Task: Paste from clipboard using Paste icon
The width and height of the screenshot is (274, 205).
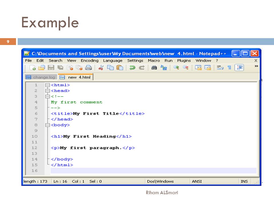Action: click(120, 68)
